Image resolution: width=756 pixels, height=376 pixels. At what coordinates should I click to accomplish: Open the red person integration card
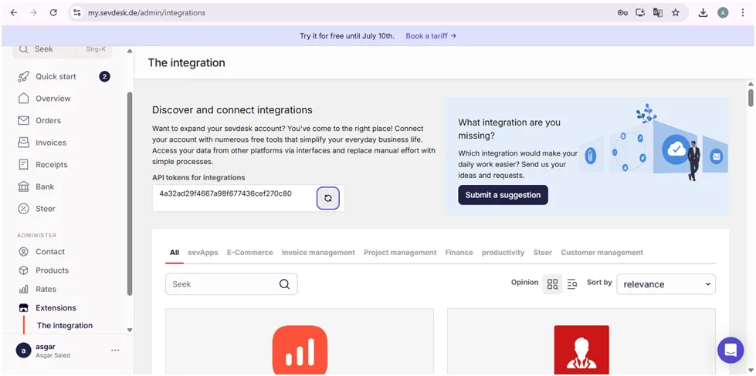pyautogui.click(x=581, y=342)
